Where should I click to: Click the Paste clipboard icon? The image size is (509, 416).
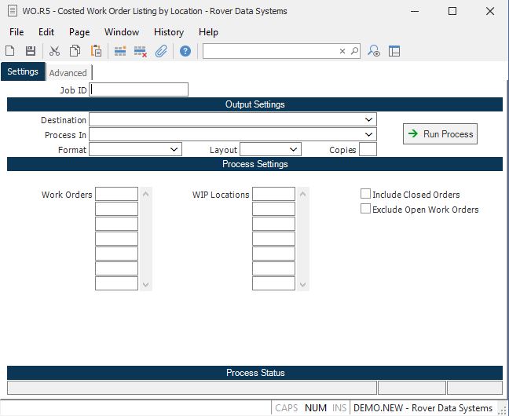[96, 51]
